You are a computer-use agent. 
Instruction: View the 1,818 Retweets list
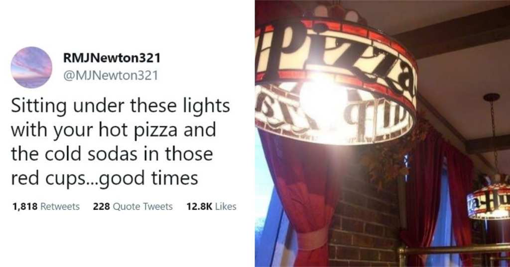pyautogui.click(x=46, y=206)
